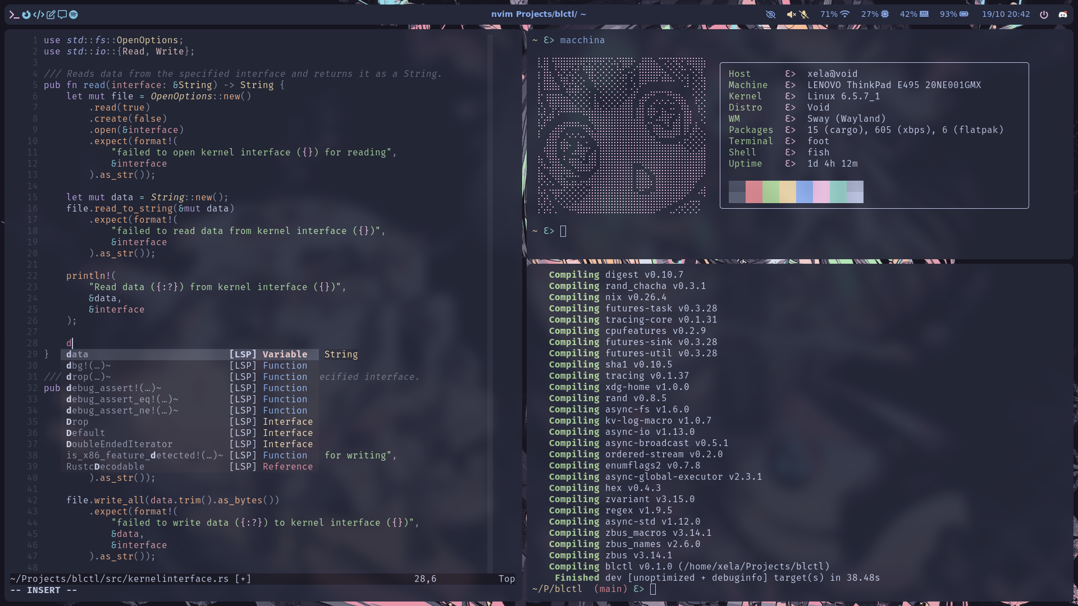The image size is (1078, 606).
Task: Click the red swatch in macchina palette
Action: click(x=754, y=192)
